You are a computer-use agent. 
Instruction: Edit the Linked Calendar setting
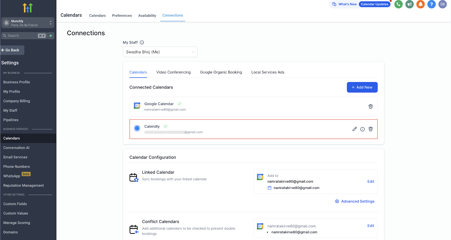371,182
